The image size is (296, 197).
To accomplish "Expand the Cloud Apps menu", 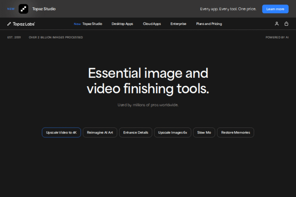I will pyautogui.click(x=152, y=24).
